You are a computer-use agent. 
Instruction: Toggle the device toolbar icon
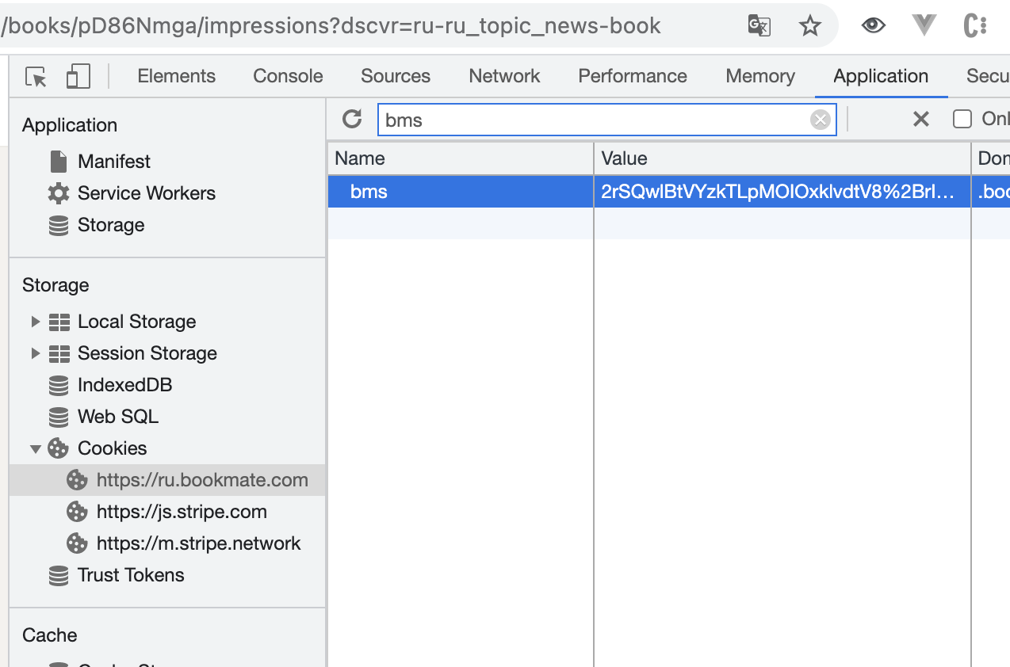coord(78,77)
